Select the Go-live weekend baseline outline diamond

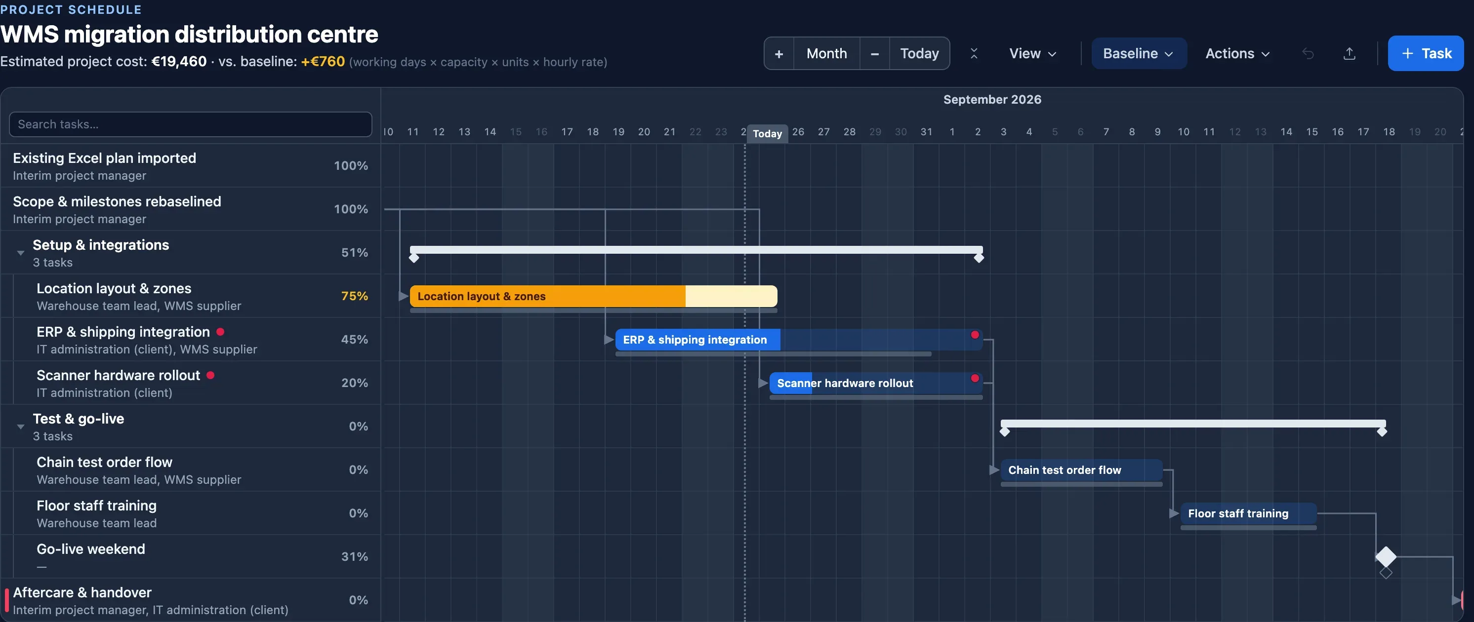point(1386,572)
